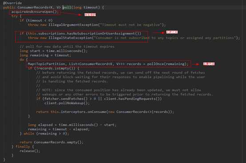Click the @Override annotation
Viewport: 246px width, 163px height.
point(12,3)
